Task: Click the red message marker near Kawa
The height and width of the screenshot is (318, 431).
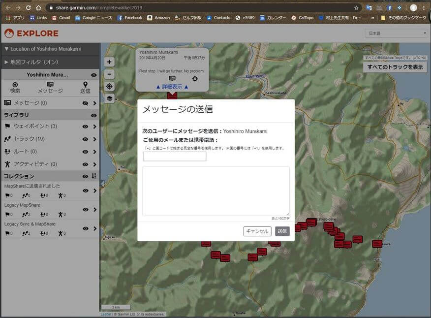Action: tap(377, 244)
